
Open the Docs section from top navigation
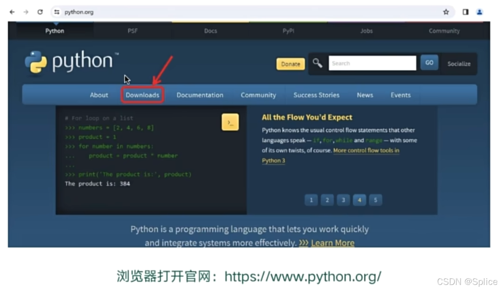(x=210, y=30)
